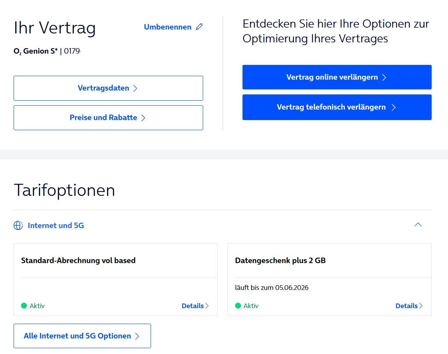448x354 pixels.
Task: Click the globe icon for Internet und 5G
Action: click(x=18, y=225)
